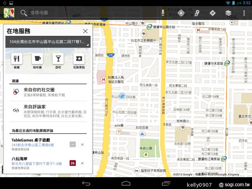252x189 pixels.
Task: Tap the search magnifier icon
Action: (24, 13)
